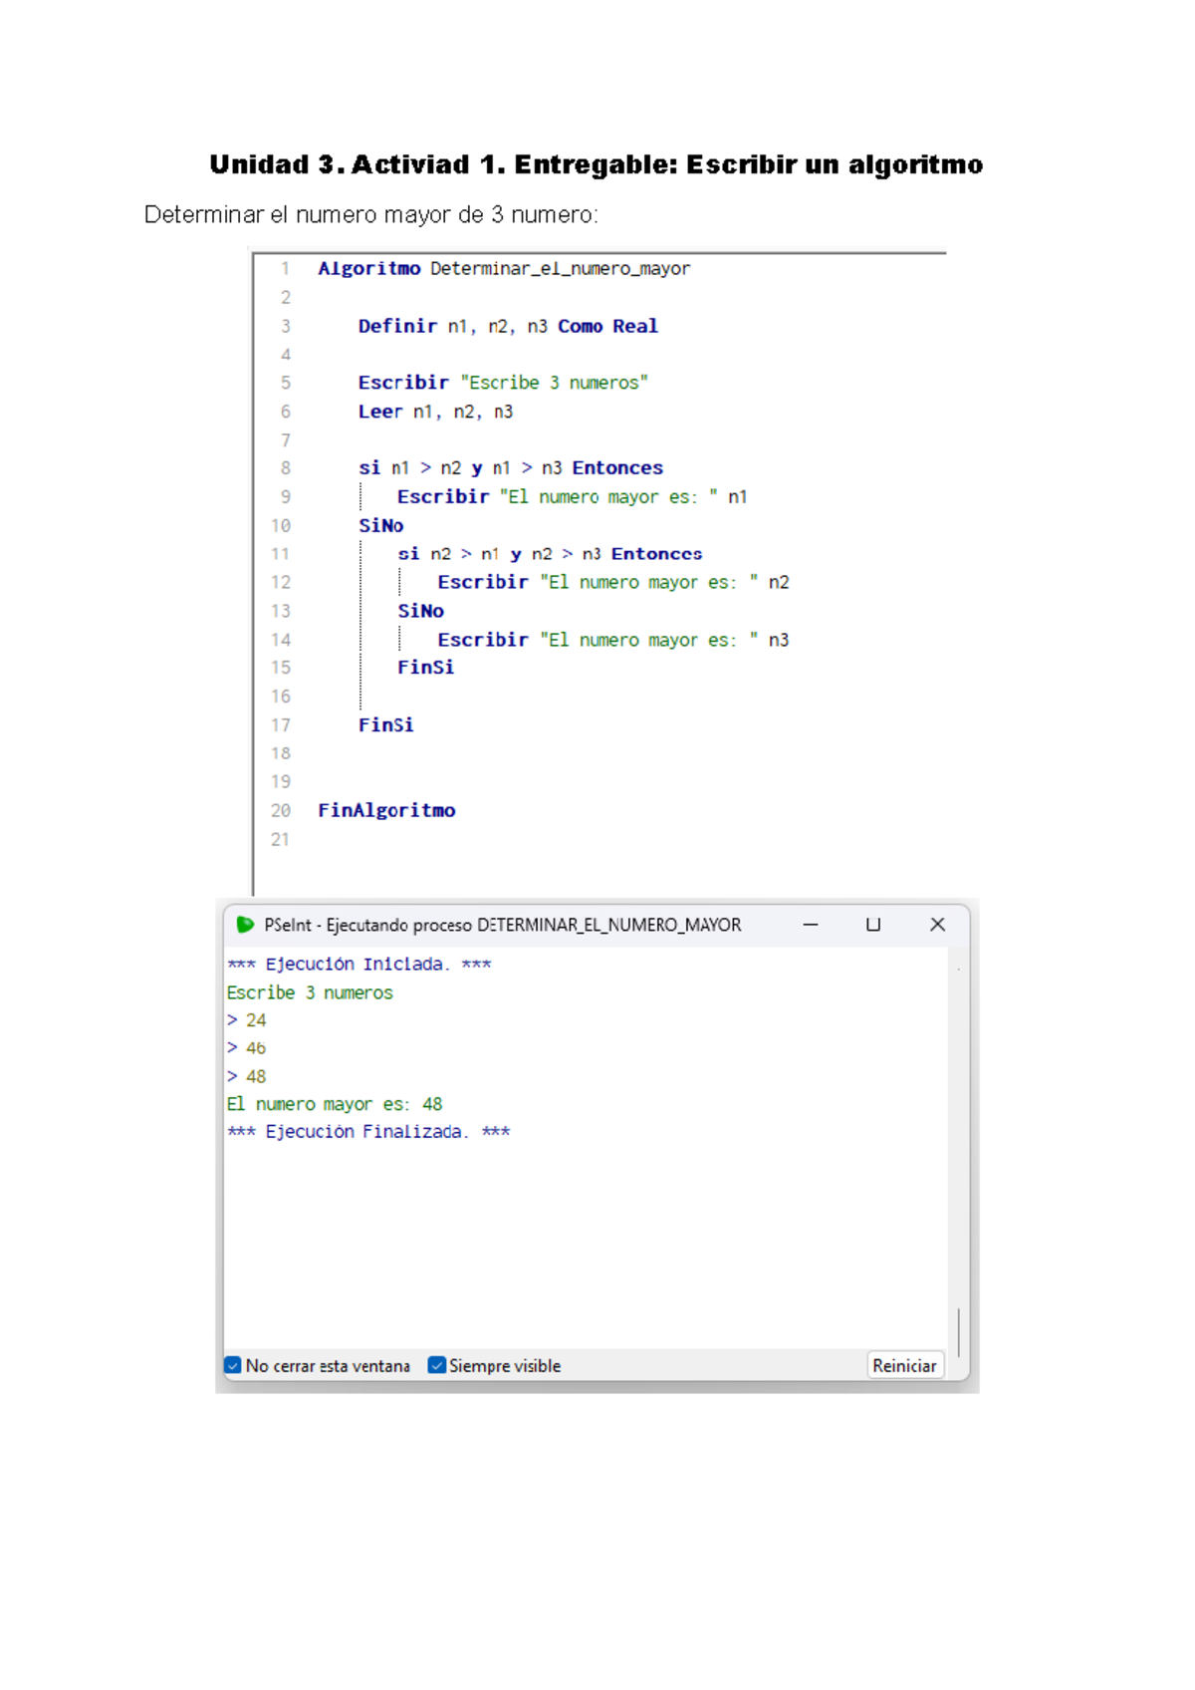Minimize the PSeInt execution window

tap(811, 925)
